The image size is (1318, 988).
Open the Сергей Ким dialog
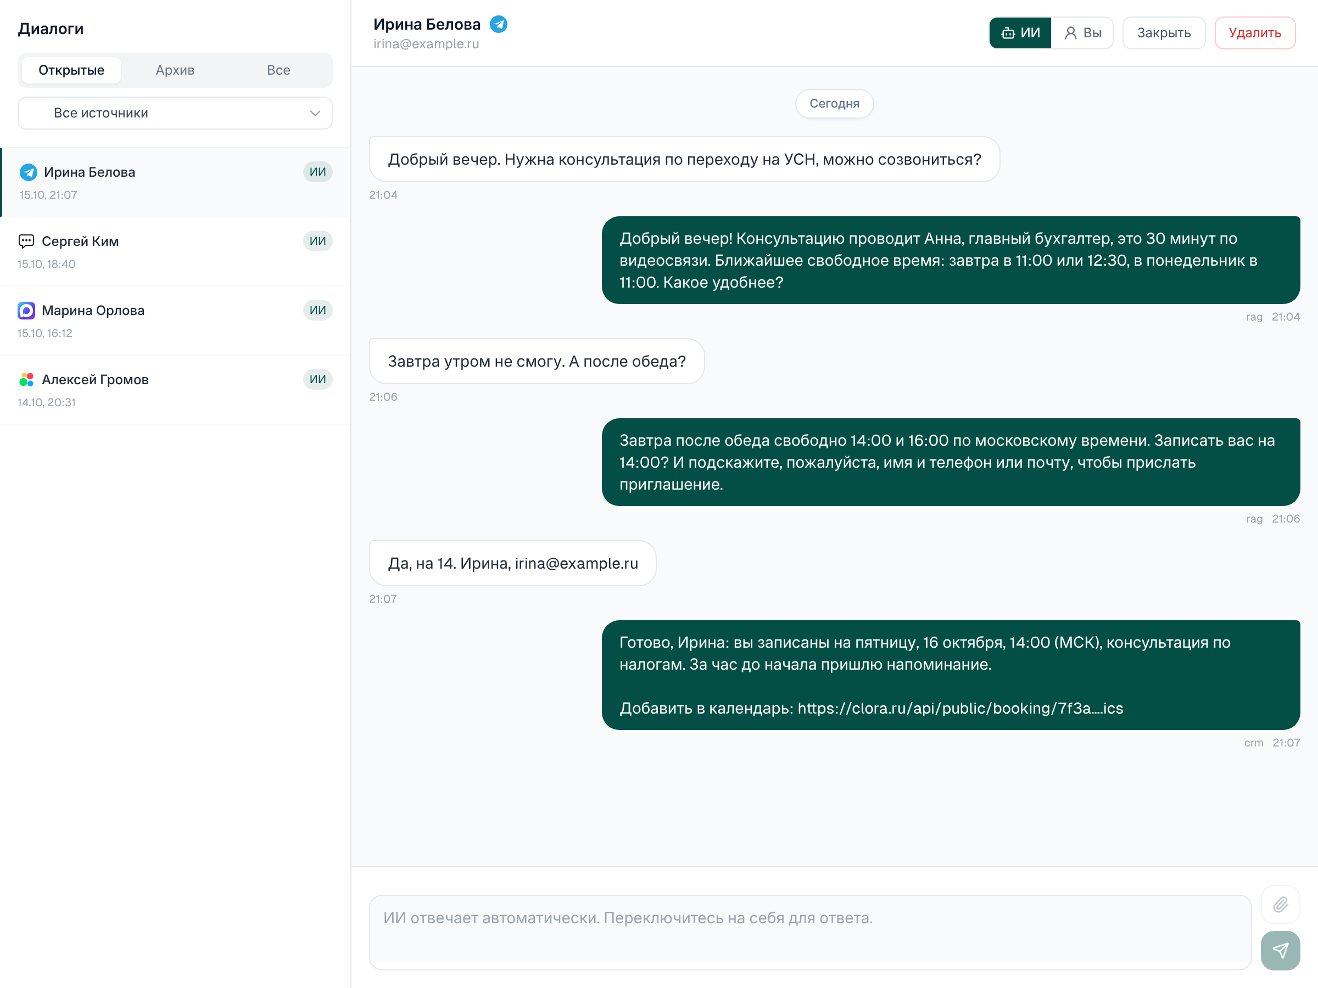tap(175, 251)
